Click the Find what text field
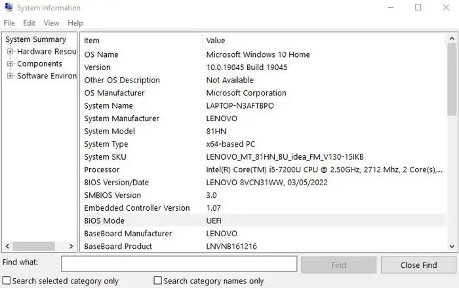459x288 pixels. [179, 264]
